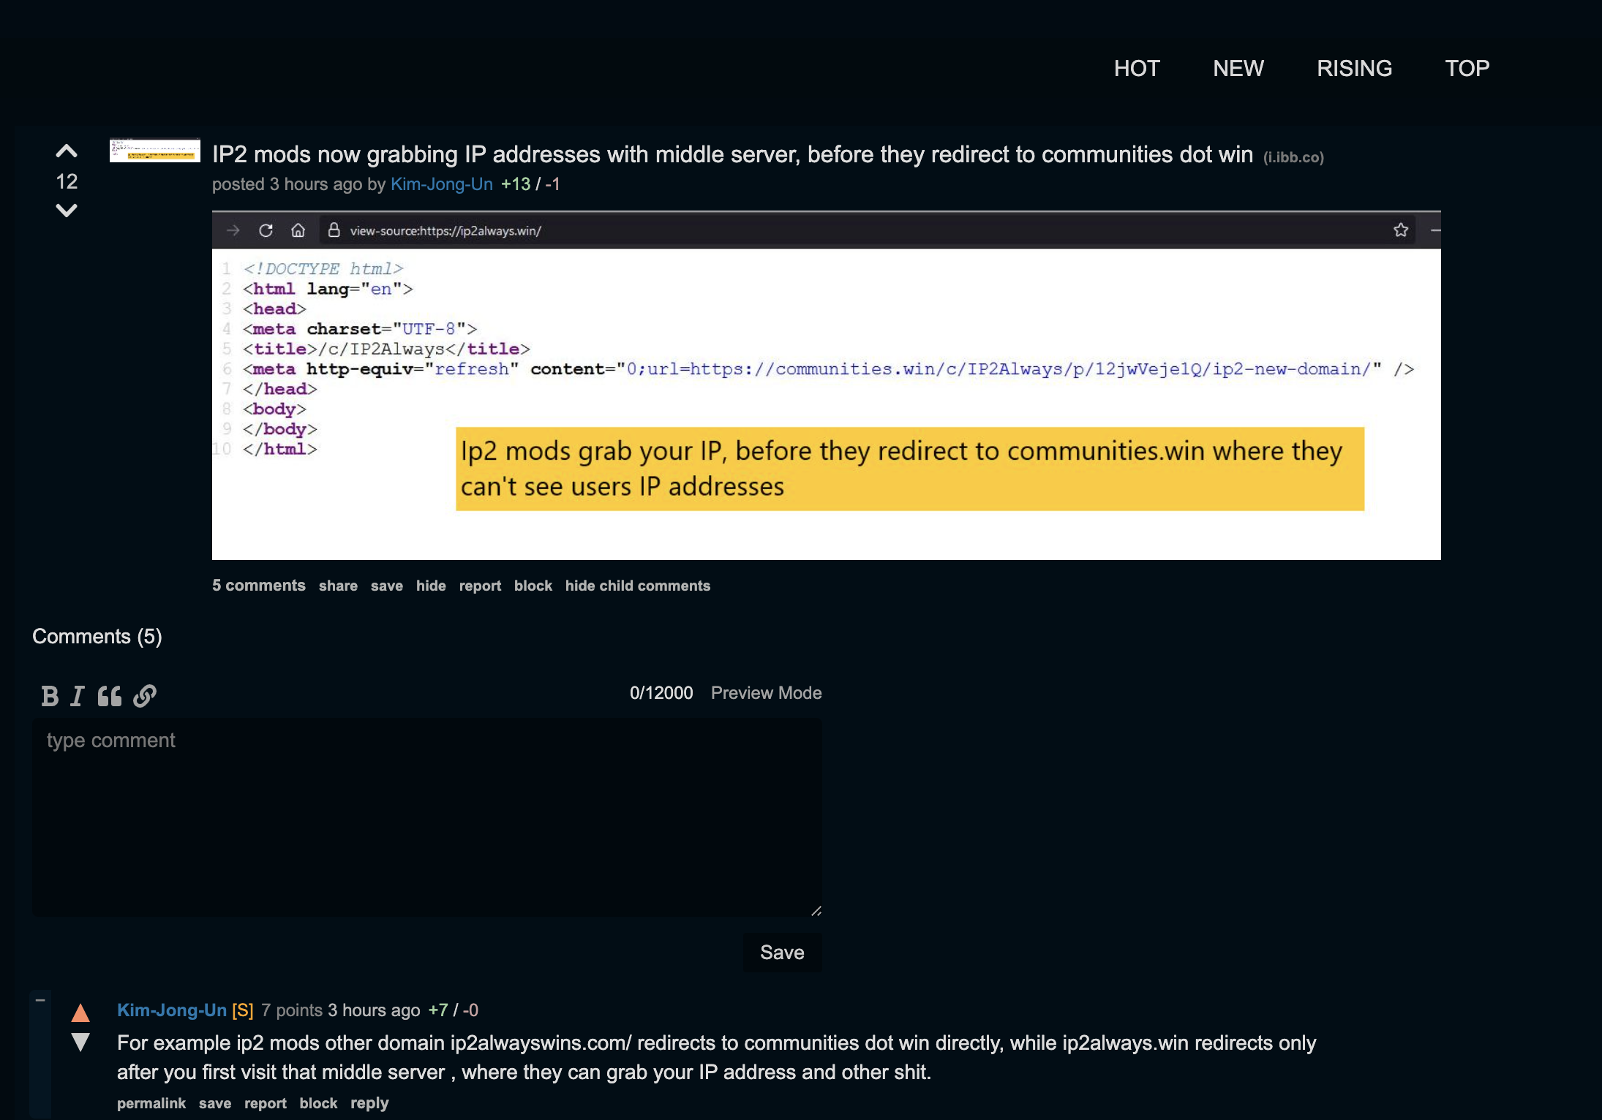The height and width of the screenshot is (1120, 1602).
Task: Switch to the RISING sort tab
Action: pyautogui.click(x=1354, y=68)
